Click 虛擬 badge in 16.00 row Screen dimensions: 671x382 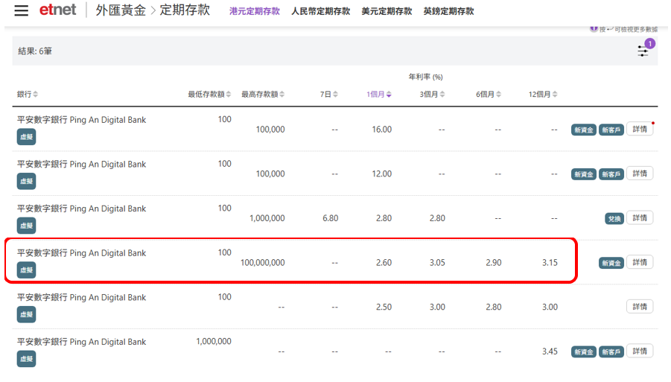(x=26, y=137)
